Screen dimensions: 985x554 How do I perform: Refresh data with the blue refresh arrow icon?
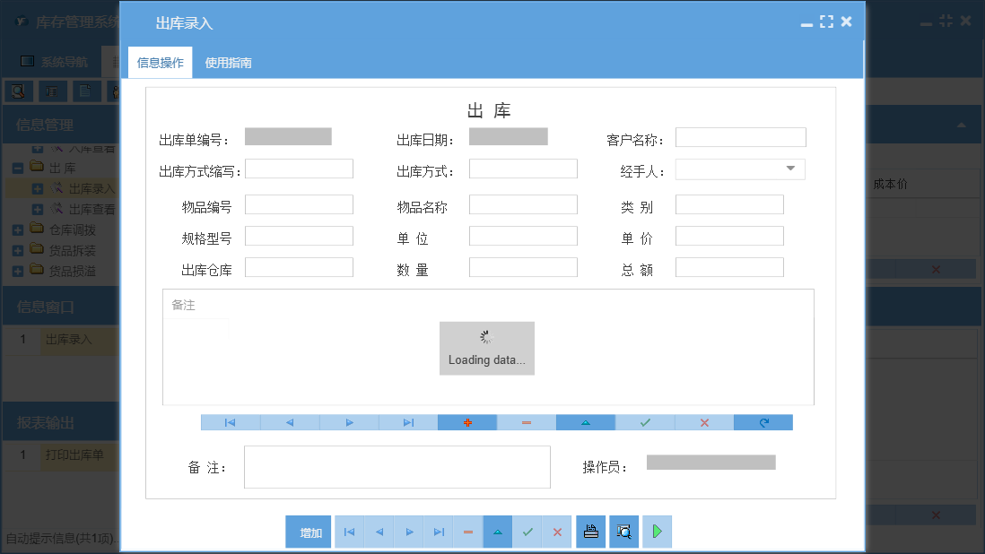click(763, 422)
